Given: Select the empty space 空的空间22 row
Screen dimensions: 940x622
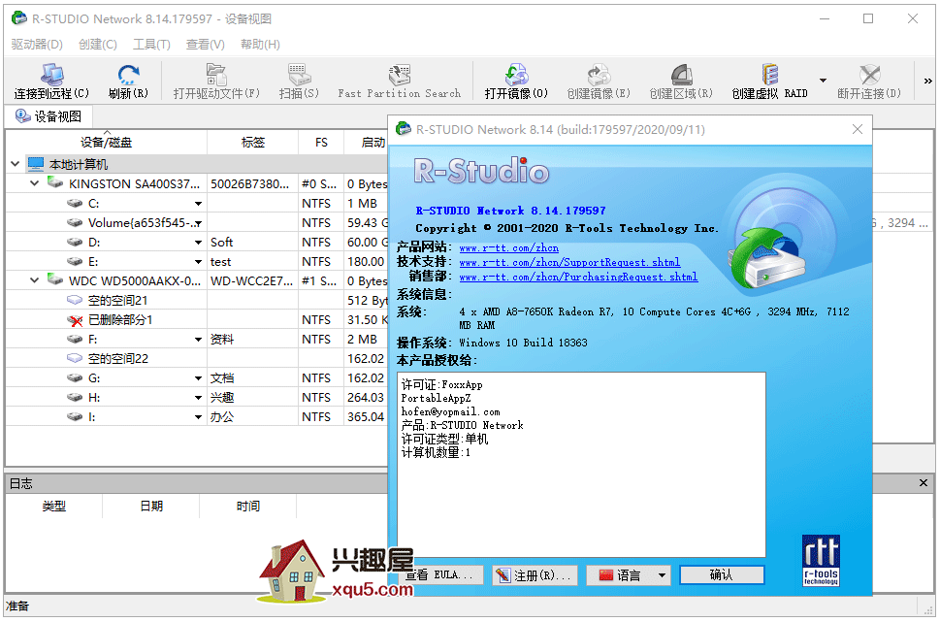Looking at the screenshot, I should coord(197,359).
